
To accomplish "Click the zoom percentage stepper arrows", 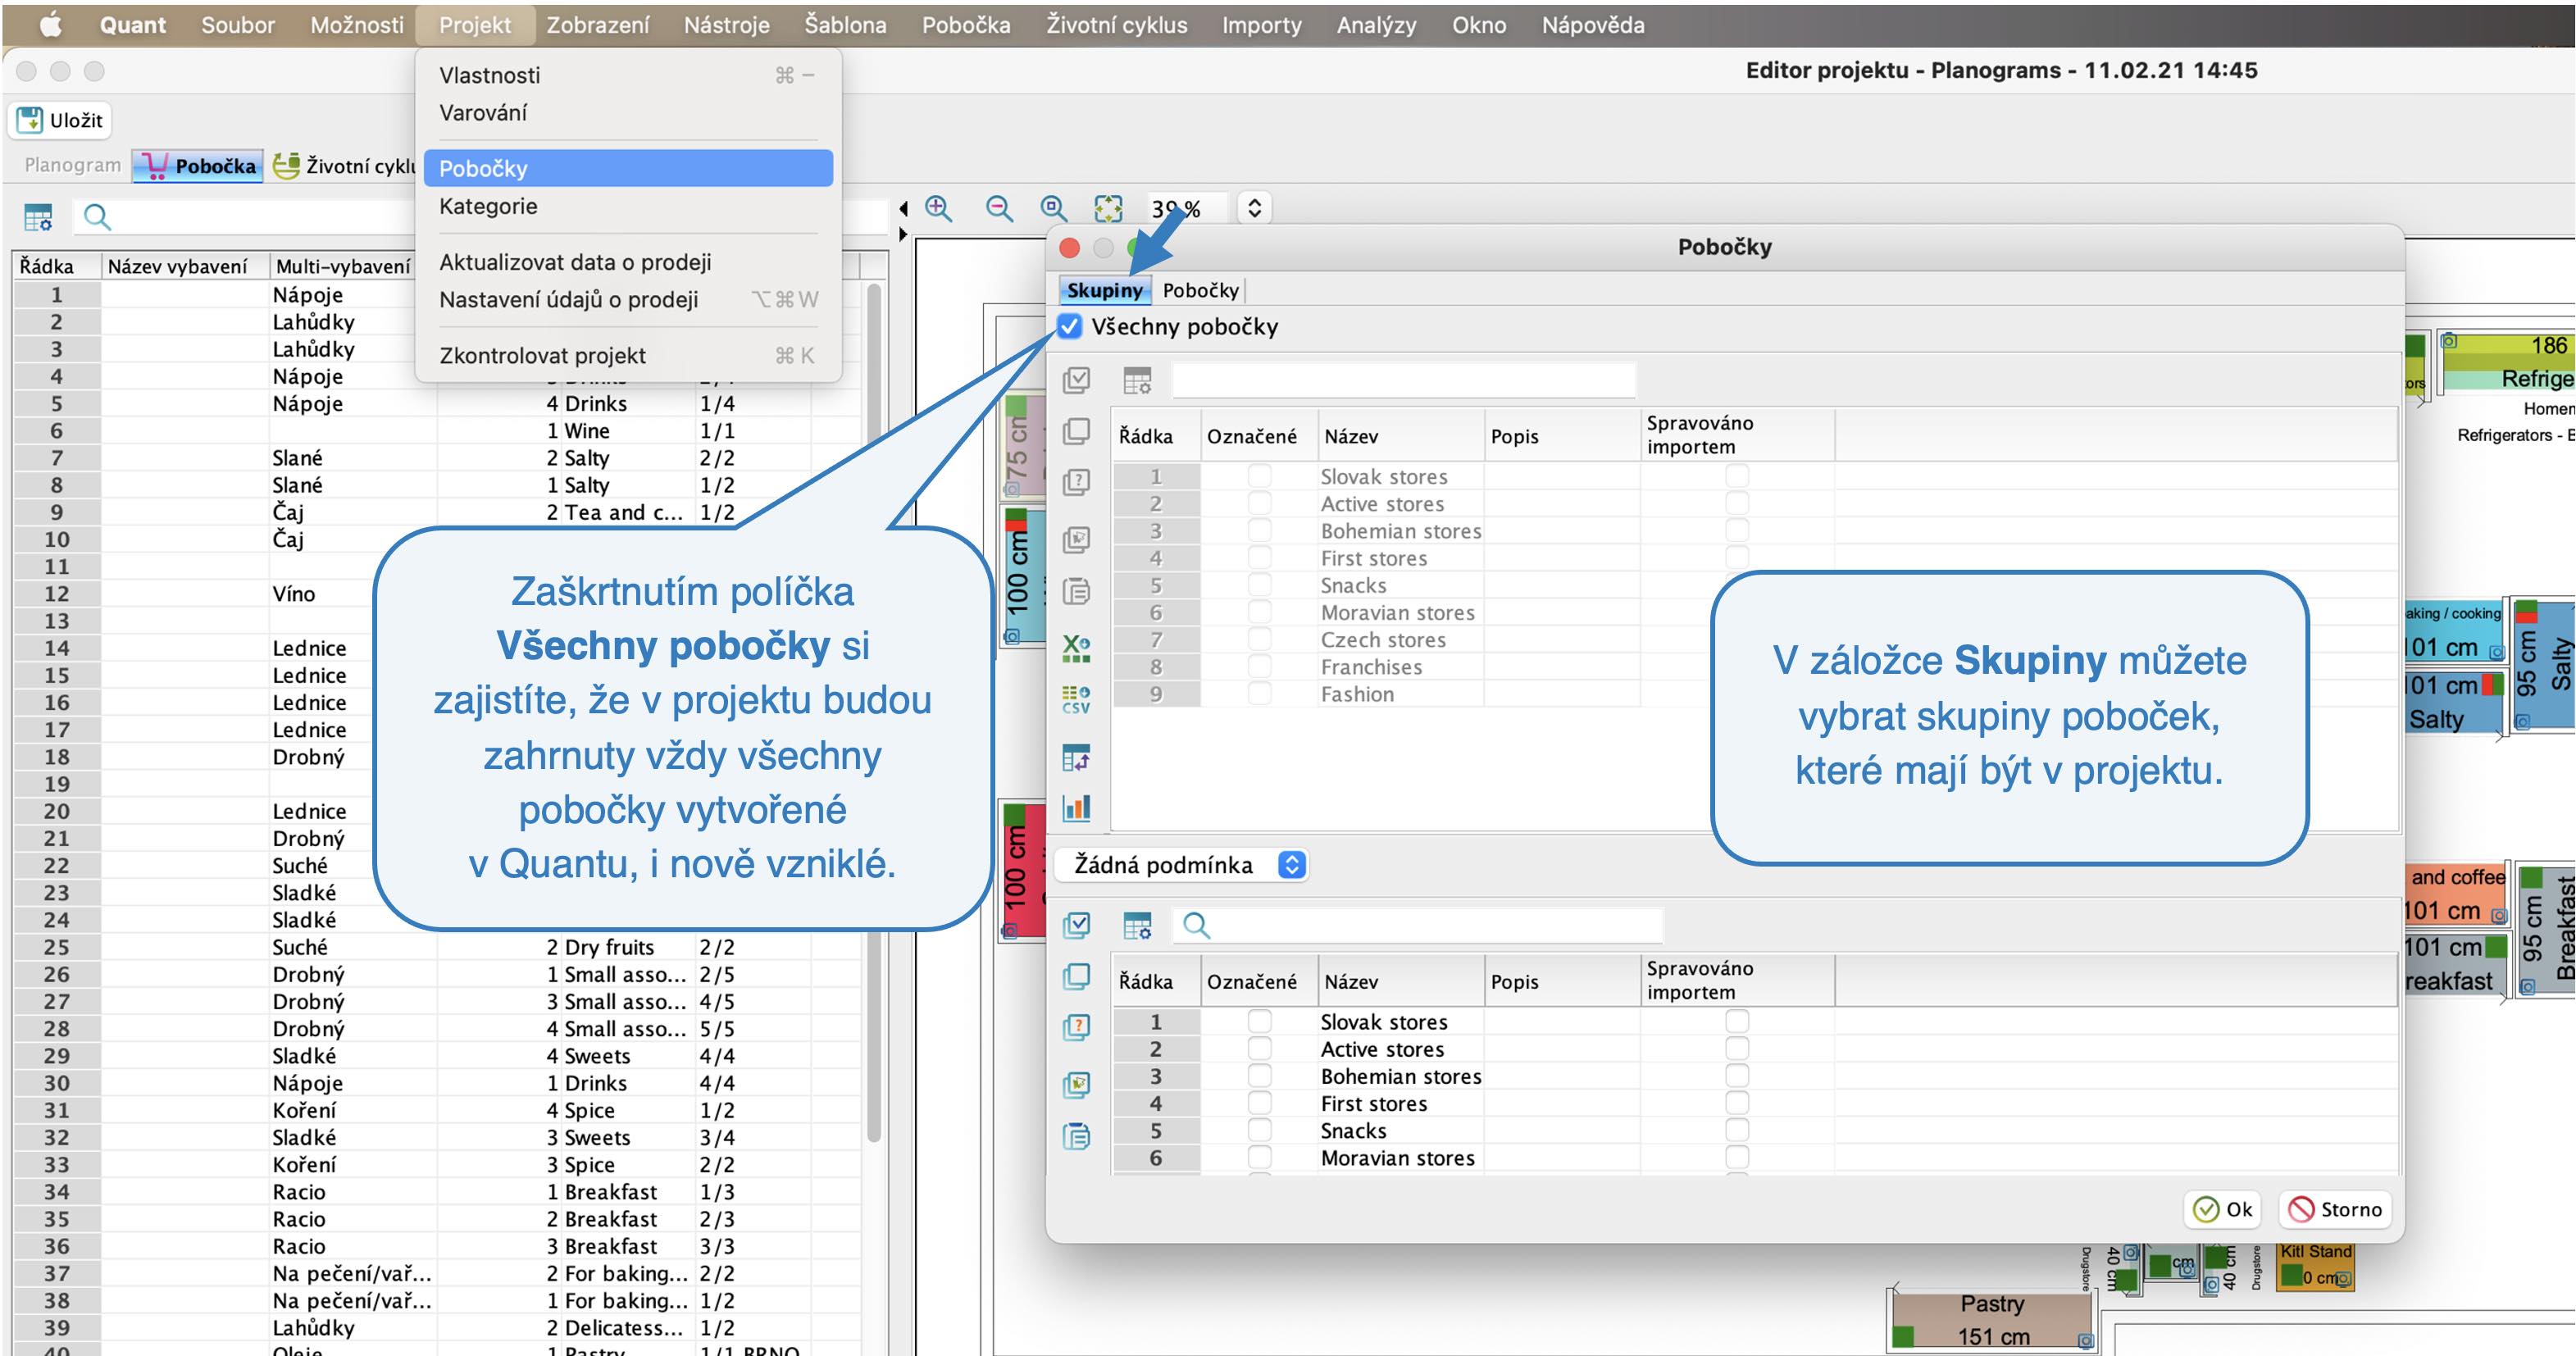I will [x=1254, y=208].
